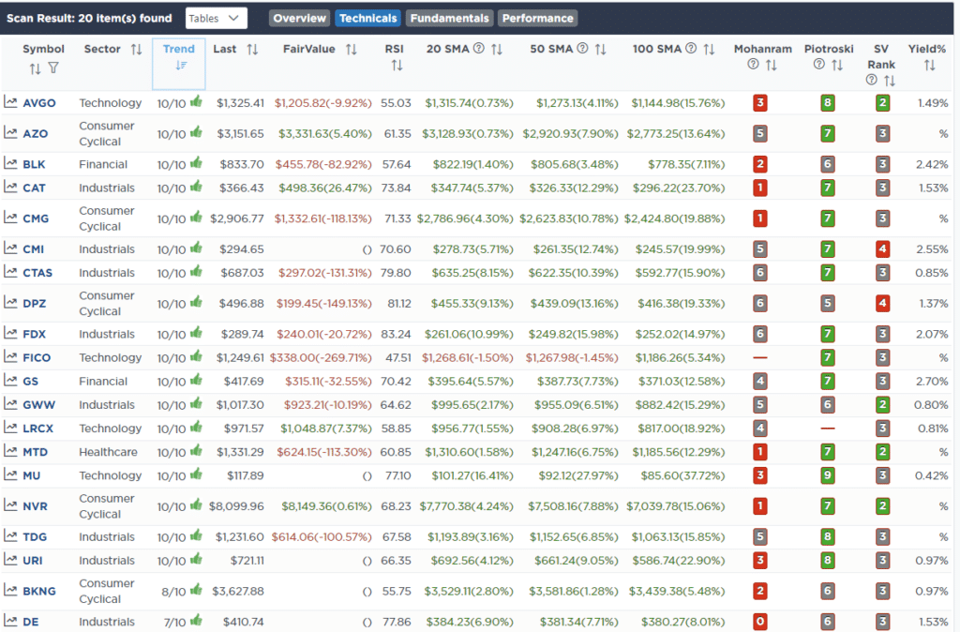Screen dimensions: 960x632
Task: Click MU's green Piotroski score badge 9
Action: tap(827, 475)
